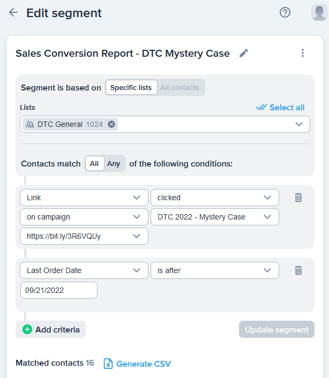Viewport: 329px width, 378px height.
Task: Click the CSV file icon
Action: pyautogui.click(x=108, y=364)
